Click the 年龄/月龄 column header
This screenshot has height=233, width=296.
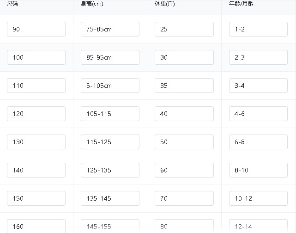pyautogui.click(x=241, y=4)
